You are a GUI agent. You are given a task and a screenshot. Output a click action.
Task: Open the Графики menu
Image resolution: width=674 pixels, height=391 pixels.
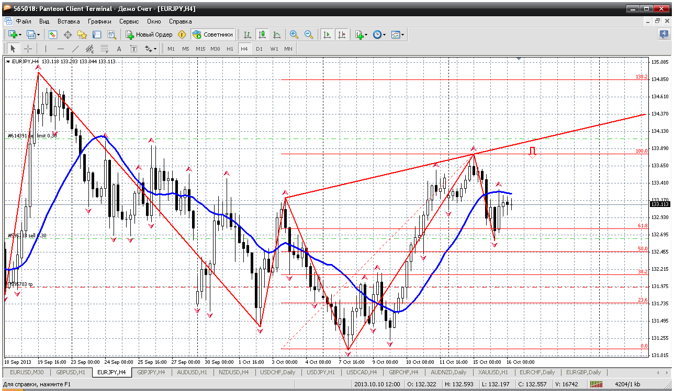(99, 21)
